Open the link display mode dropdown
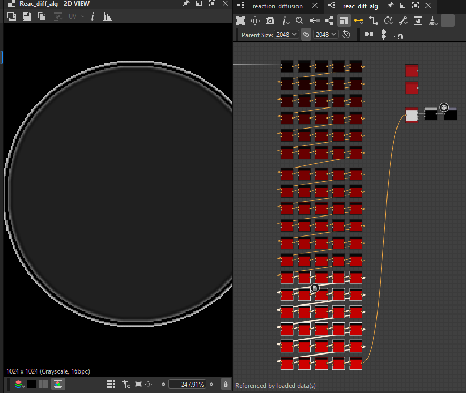466x393 pixels. point(359,21)
